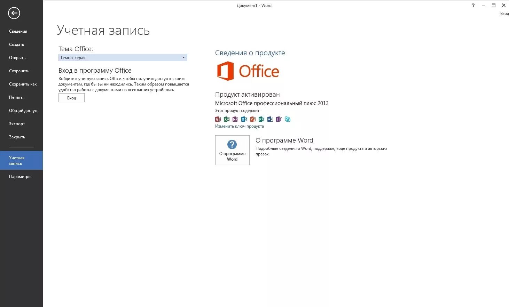509x307 pixels.
Task: Click the PowerPoint icon under product contents
Action: (253, 119)
